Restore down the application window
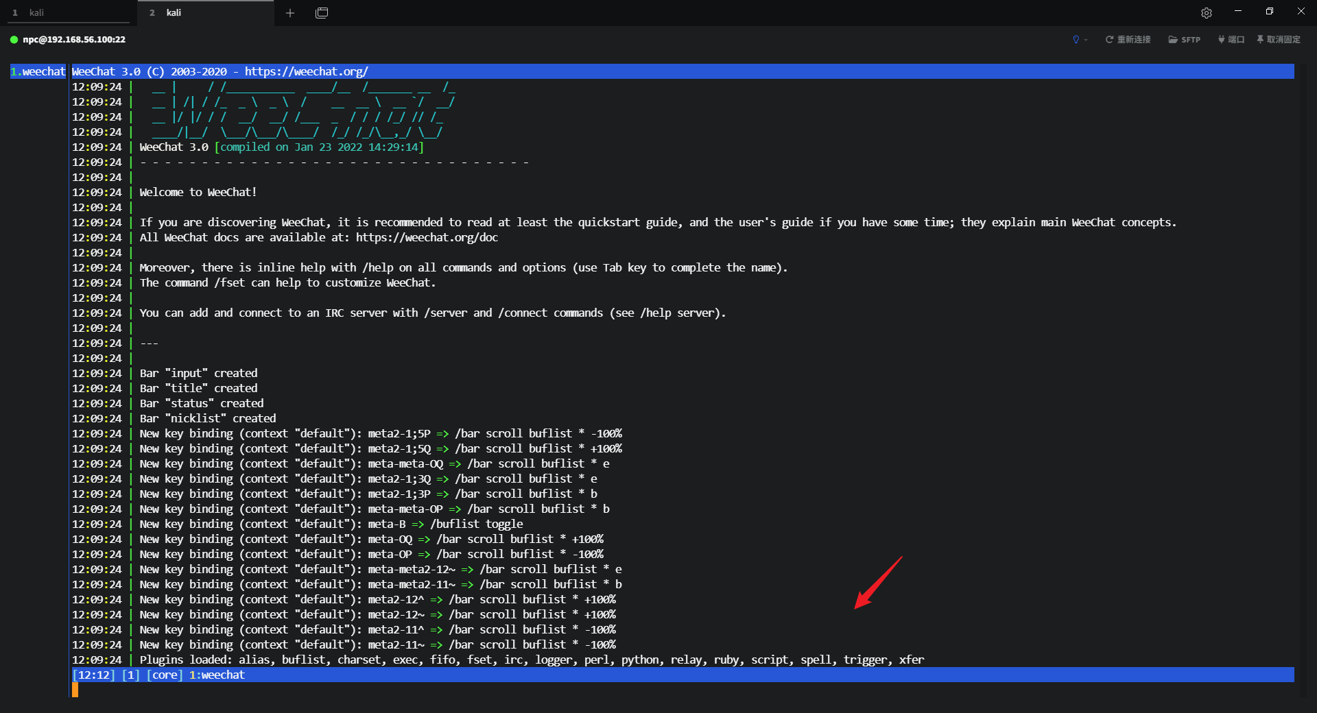 tap(1270, 12)
